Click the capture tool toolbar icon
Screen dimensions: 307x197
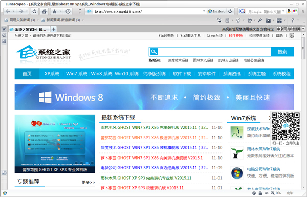[238, 20]
